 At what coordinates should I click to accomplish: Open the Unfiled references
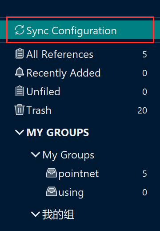pyautogui.click(x=43, y=92)
